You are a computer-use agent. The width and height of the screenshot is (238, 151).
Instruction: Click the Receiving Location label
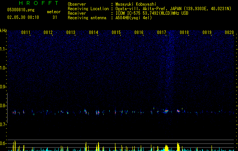(88, 9)
